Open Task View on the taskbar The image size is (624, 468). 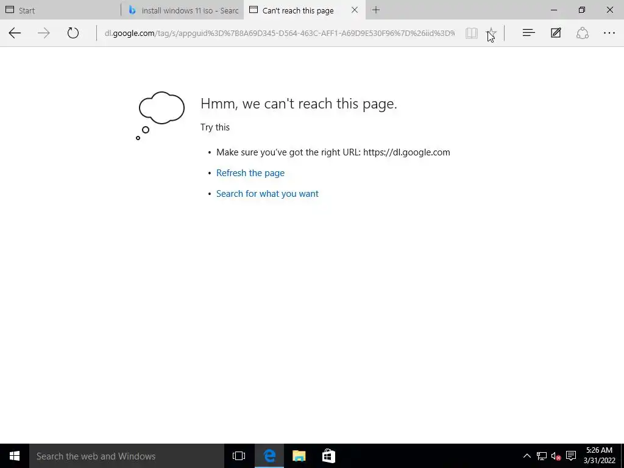(239, 456)
